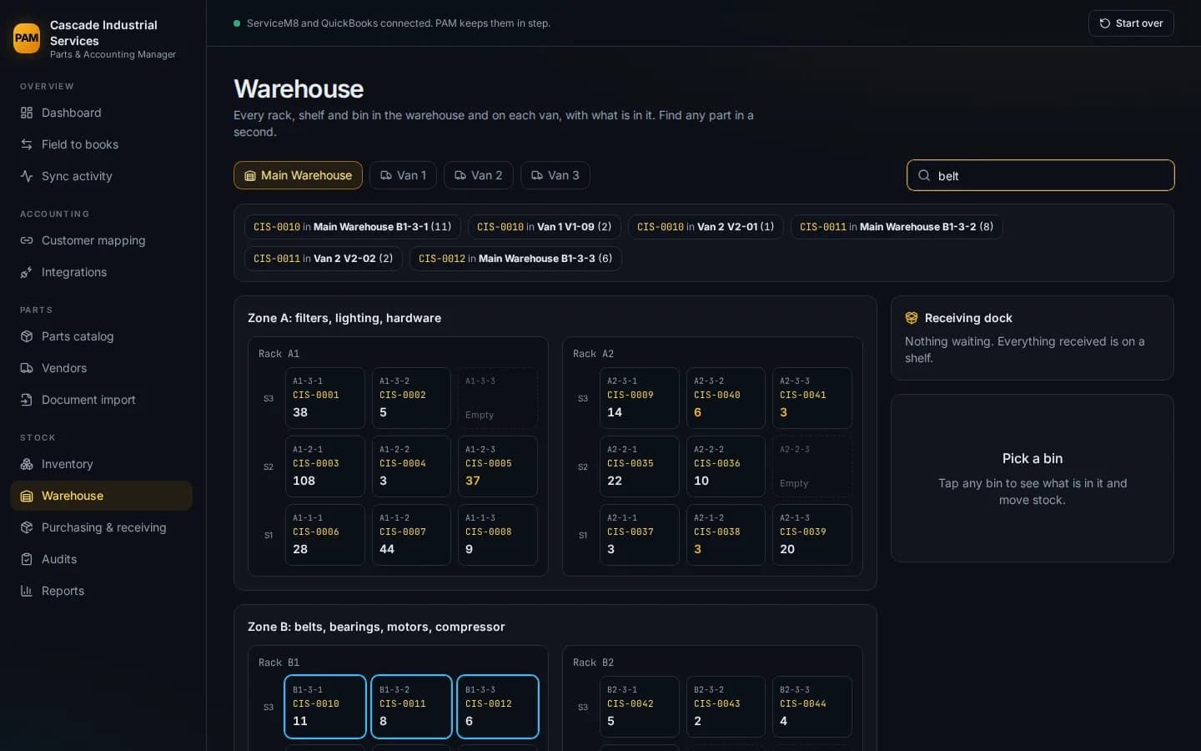Click search result CIS-0010 in Van 2 V2-01
This screenshot has height=751, width=1201.
[x=706, y=227]
